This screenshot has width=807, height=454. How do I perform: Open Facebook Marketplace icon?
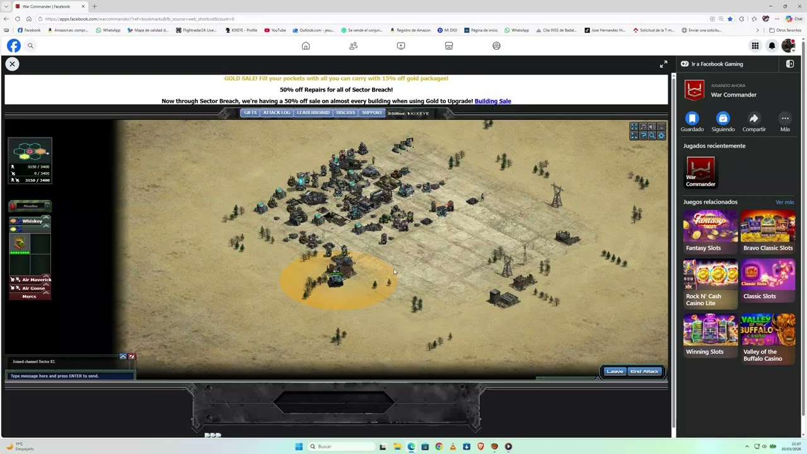(449, 45)
